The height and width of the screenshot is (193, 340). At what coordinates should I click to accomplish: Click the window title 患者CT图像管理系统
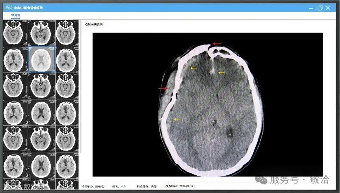(28, 8)
